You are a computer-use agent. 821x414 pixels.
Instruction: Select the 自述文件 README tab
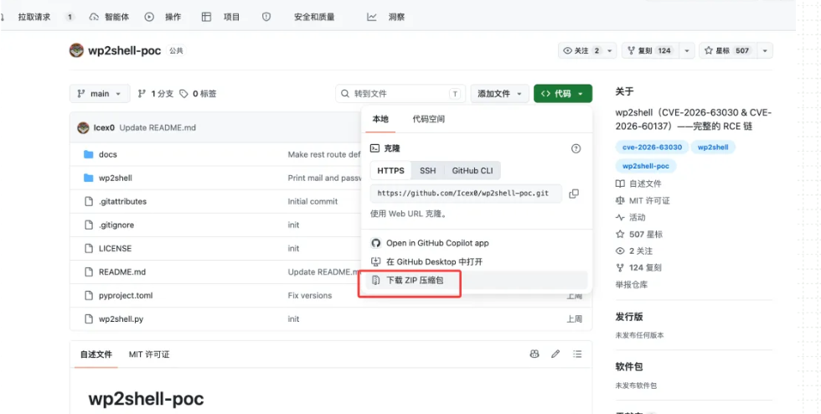click(96, 354)
